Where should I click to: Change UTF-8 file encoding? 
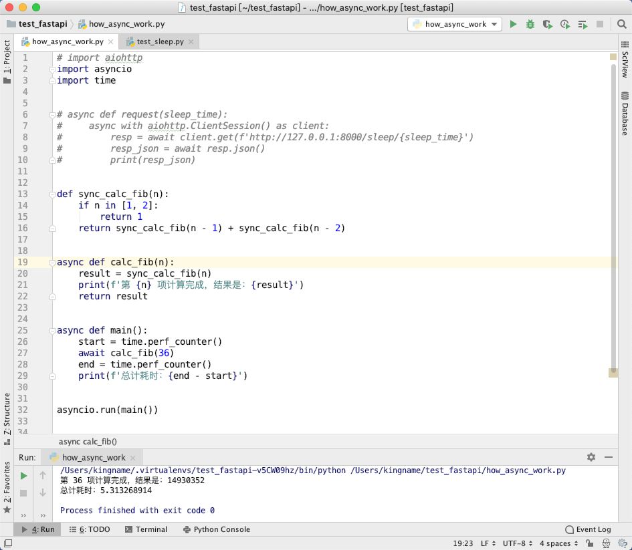tap(518, 543)
